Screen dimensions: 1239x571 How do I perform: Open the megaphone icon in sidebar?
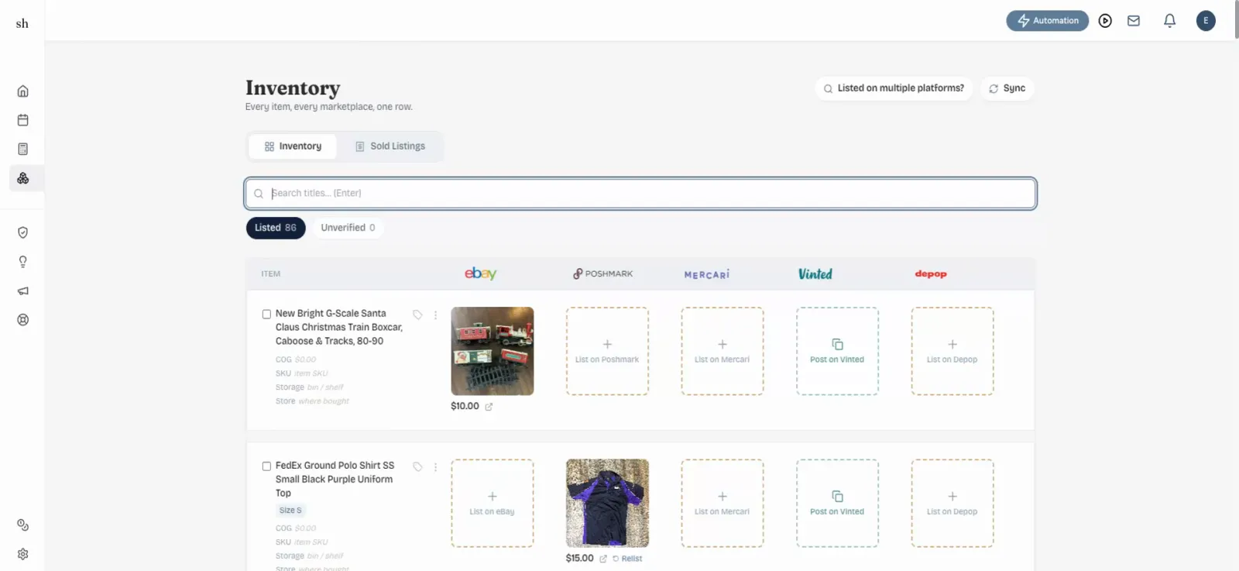pos(23,291)
